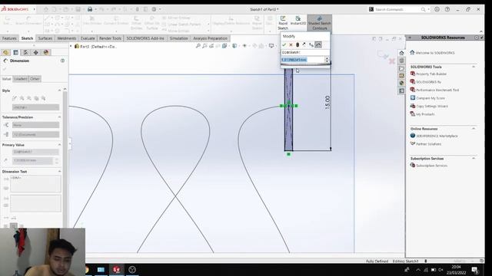Open Simulation tab
The image size is (492, 276).
tap(178, 38)
